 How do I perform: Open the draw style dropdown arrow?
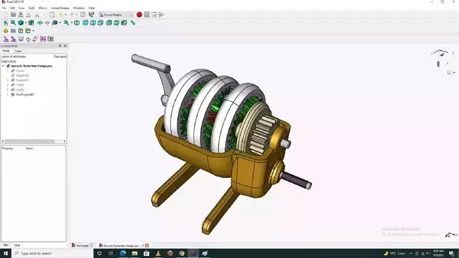(26, 23)
